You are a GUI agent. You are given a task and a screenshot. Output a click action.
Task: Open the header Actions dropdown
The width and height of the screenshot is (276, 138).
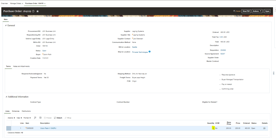click(257, 11)
